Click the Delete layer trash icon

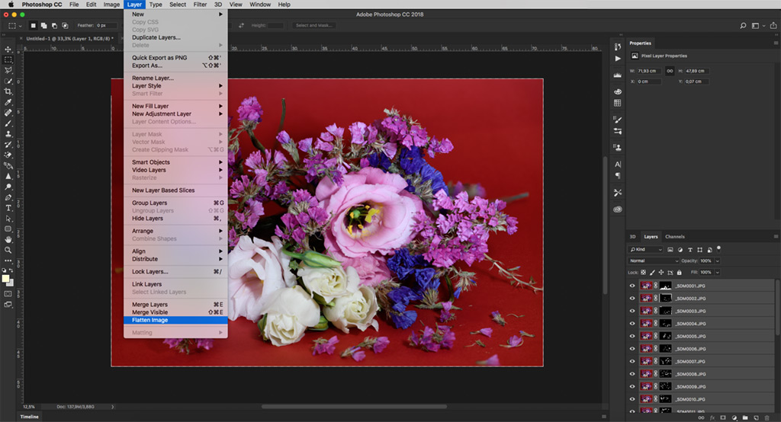click(767, 417)
